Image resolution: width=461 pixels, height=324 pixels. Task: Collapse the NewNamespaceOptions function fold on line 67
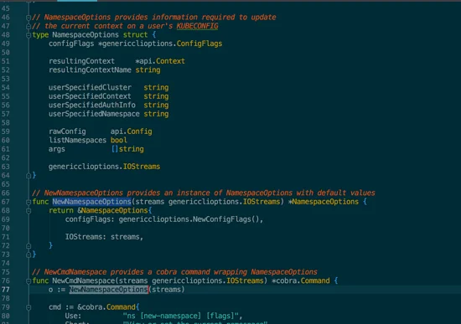pyautogui.click(x=28, y=202)
